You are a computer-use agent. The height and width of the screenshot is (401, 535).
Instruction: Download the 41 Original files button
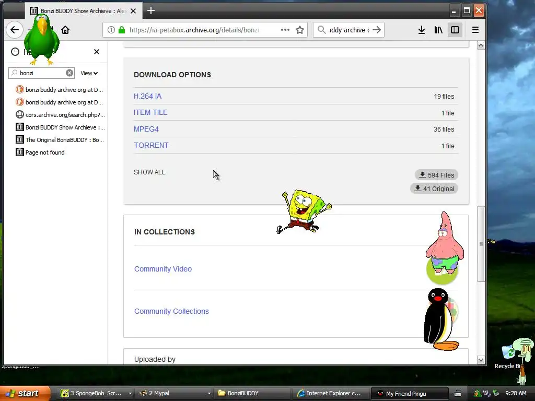tap(434, 188)
